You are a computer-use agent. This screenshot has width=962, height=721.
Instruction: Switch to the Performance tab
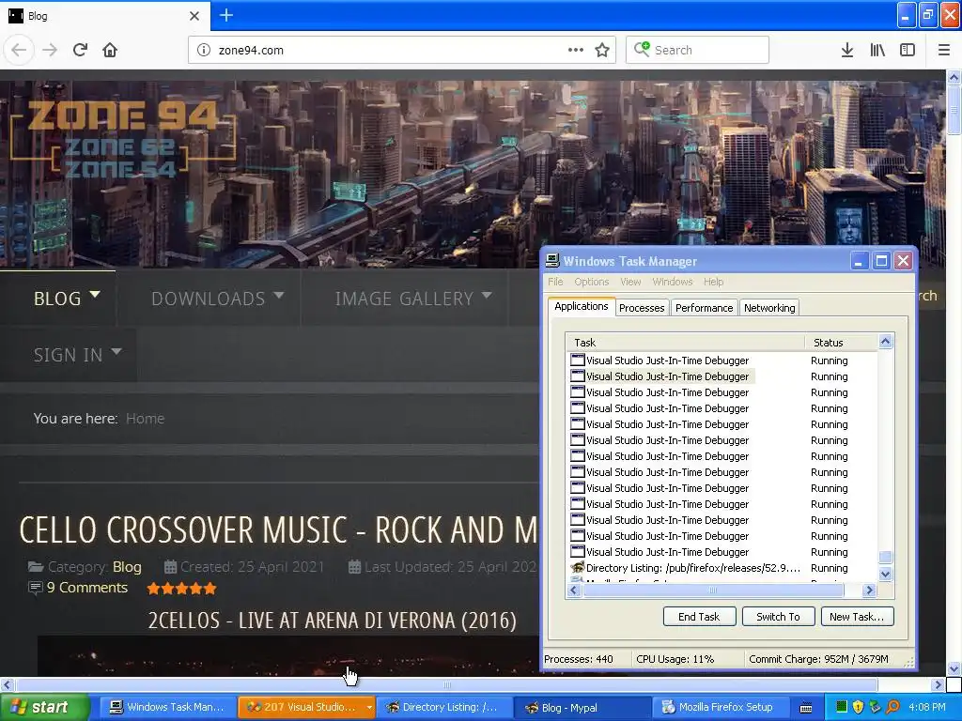tap(704, 308)
